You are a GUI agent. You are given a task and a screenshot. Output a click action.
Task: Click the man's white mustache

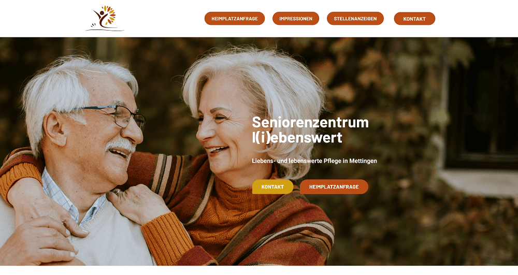click(x=121, y=144)
